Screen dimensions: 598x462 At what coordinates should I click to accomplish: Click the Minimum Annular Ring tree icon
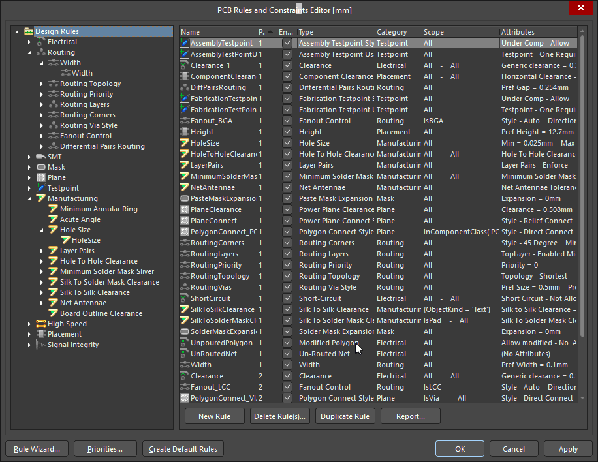54,209
